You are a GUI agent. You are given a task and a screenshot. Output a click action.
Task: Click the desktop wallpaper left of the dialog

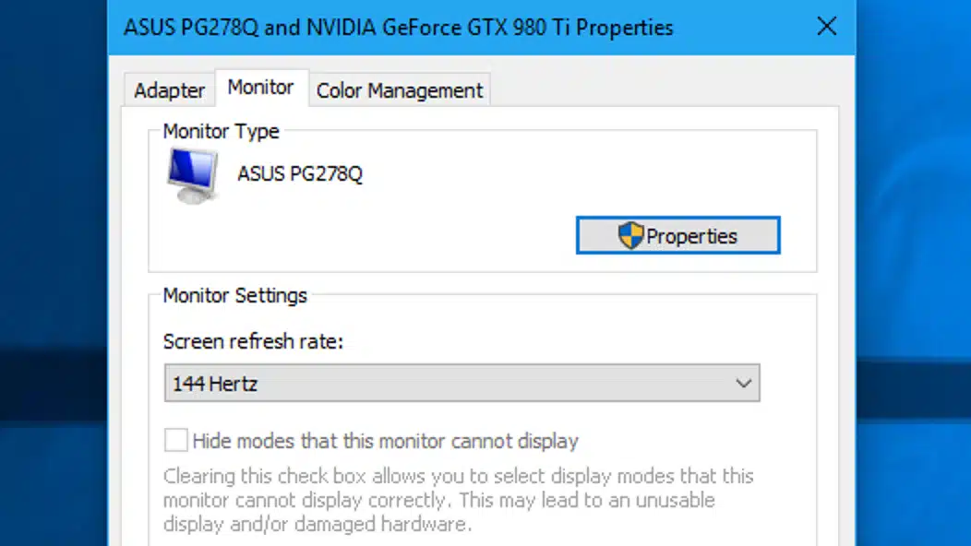point(54,272)
